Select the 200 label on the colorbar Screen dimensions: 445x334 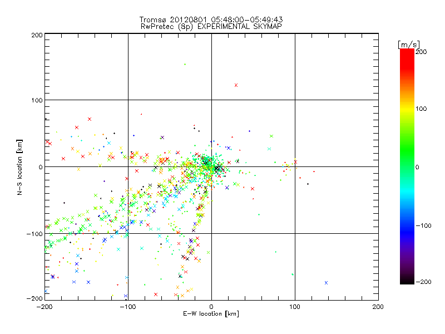(x=421, y=52)
